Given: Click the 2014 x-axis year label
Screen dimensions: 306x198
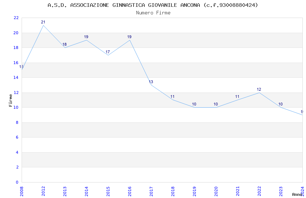Looking at the screenshot, I should (86, 191).
